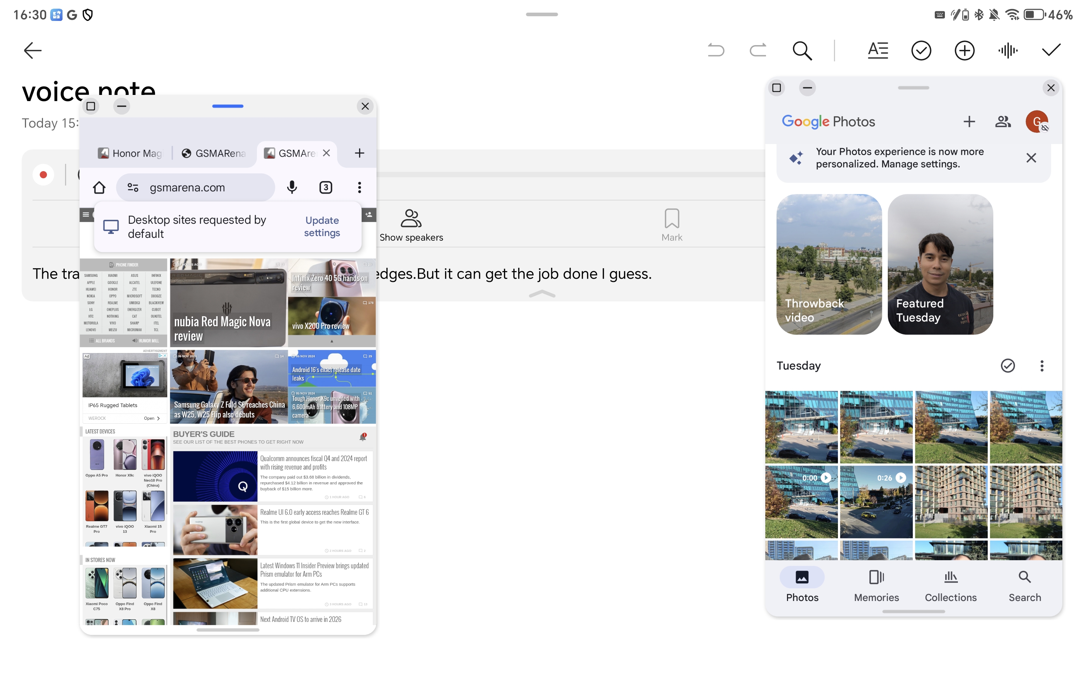Click the Search icon in browser toolbar
Image resolution: width=1084 pixels, height=693 pixels.
(x=803, y=51)
